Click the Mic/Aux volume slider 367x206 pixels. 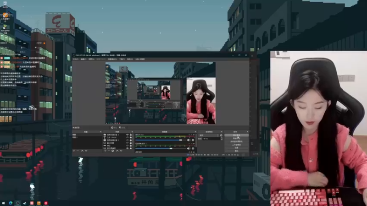161,140
